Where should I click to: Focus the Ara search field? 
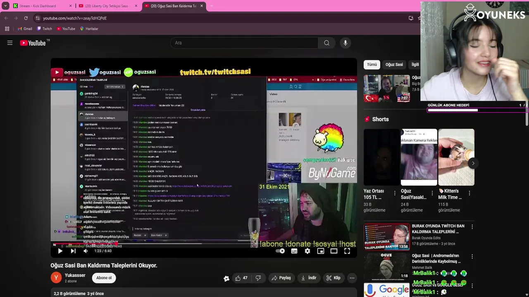(x=244, y=43)
